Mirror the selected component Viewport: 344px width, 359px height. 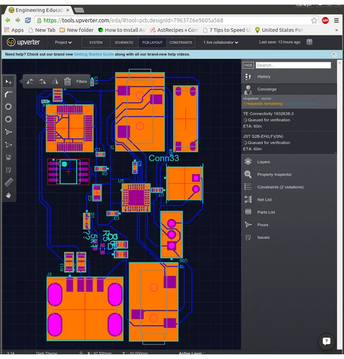[x=55, y=81]
